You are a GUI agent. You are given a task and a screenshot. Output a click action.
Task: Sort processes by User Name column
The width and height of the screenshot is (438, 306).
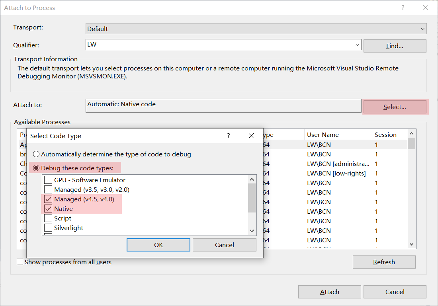coord(338,134)
